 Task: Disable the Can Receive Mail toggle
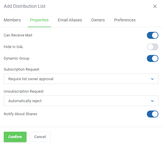click(153, 35)
